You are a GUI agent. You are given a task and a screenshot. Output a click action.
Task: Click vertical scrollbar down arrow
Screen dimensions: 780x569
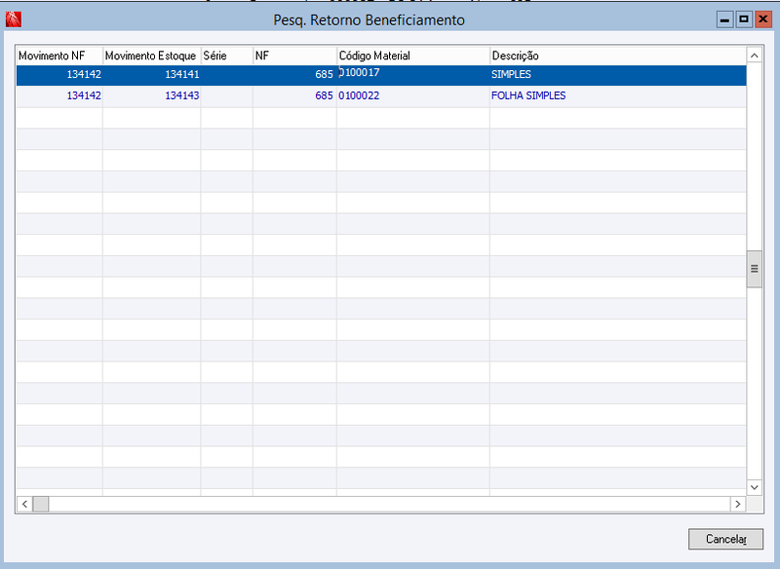pos(754,487)
